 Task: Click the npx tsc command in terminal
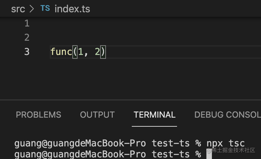[225, 143]
